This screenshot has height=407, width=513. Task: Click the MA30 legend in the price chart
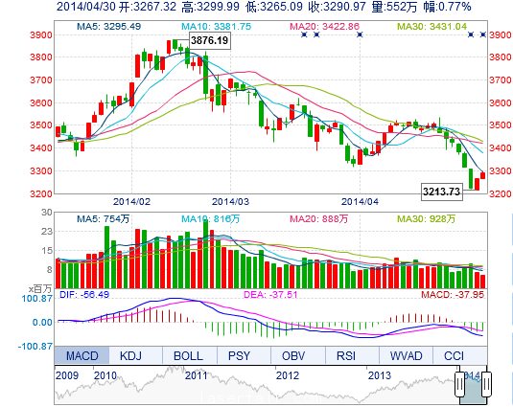coord(431,27)
